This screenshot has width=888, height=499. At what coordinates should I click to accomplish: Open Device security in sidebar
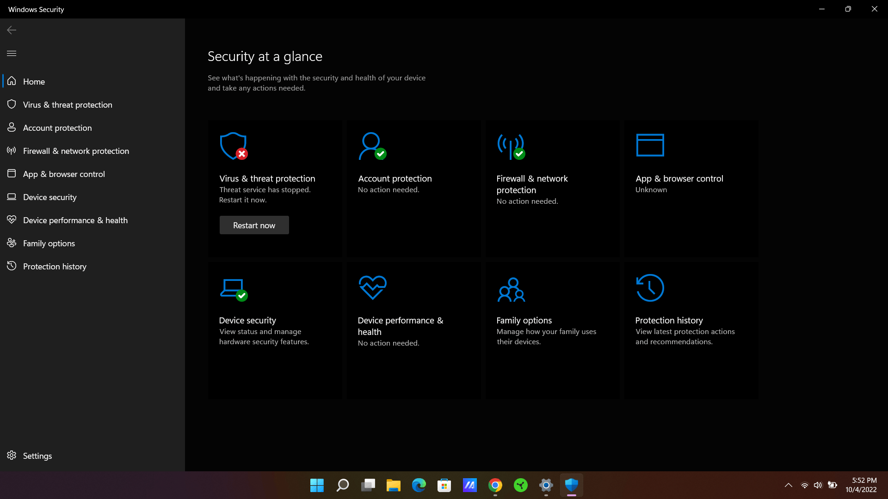49,197
